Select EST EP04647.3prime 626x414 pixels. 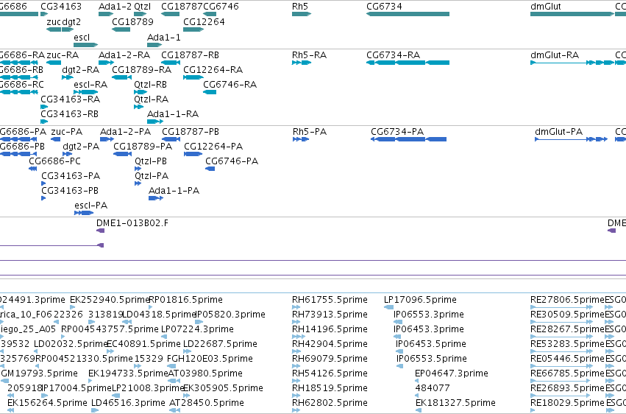pos(417,382)
